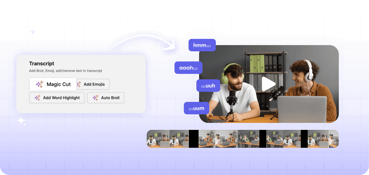The width and height of the screenshot is (369, 175).
Task: Activate the Auto Broll option
Action: click(x=106, y=98)
